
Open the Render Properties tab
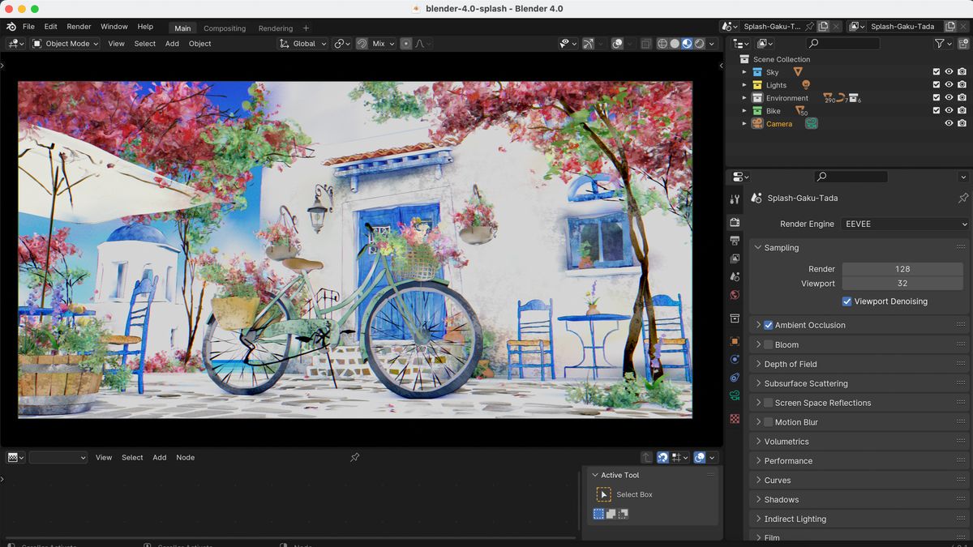pyautogui.click(x=734, y=222)
